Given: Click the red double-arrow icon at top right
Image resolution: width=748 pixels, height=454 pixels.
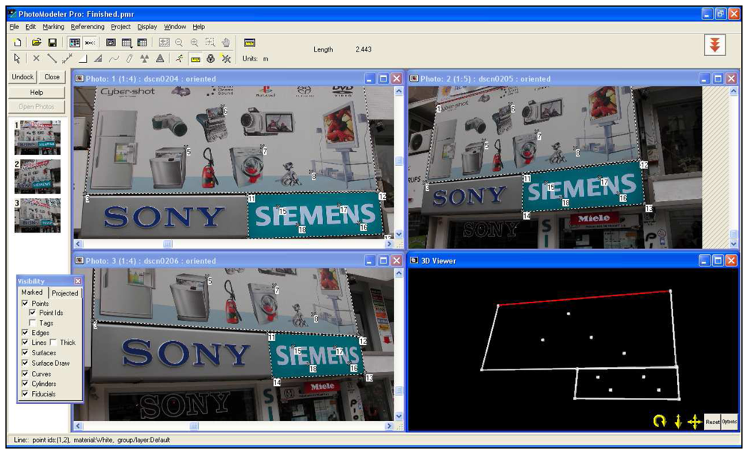Looking at the screenshot, I should click(715, 45).
